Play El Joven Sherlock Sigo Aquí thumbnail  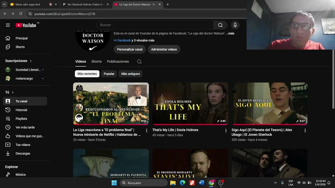pos(270,104)
